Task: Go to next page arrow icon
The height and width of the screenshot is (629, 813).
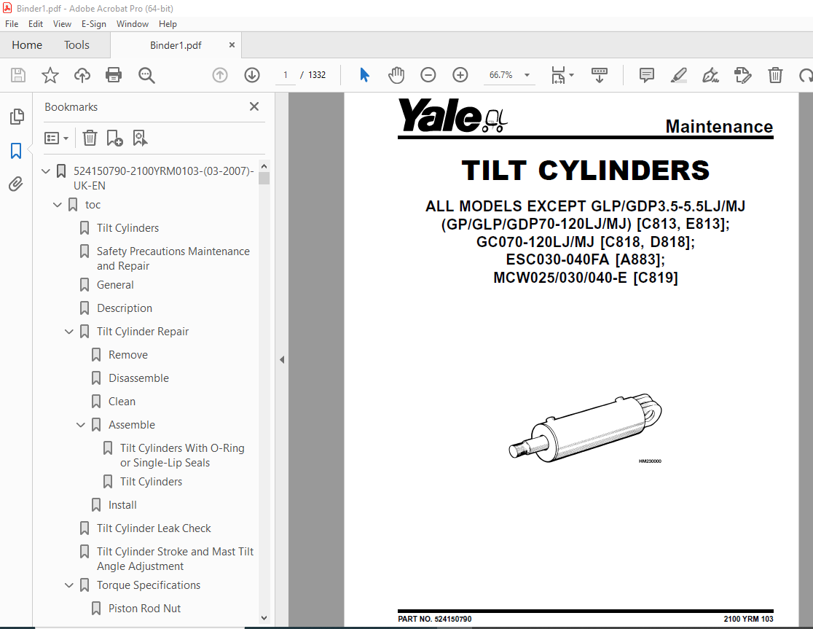Action: 252,75
